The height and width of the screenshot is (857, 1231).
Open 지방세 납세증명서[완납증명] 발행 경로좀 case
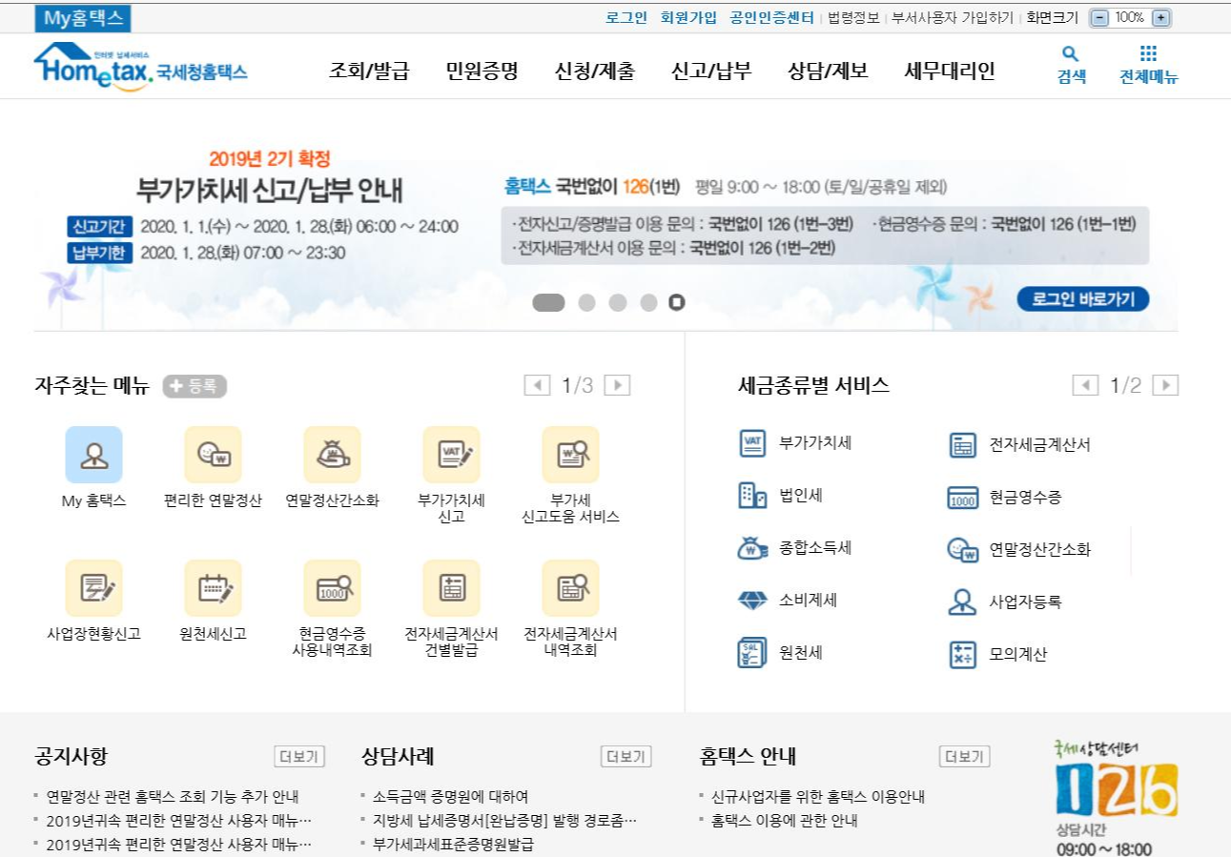coord(504,821)
